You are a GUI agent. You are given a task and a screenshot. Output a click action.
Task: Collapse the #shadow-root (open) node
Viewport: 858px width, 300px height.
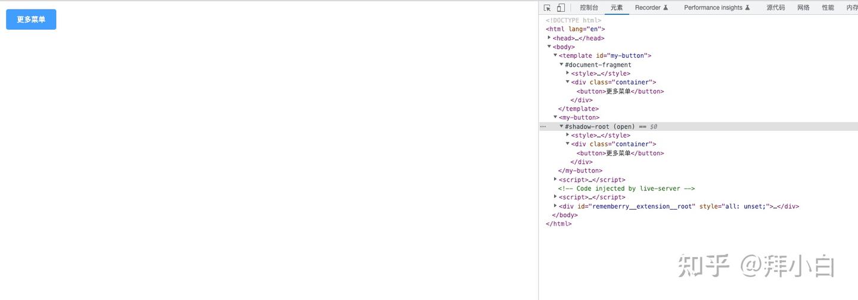click(x=561, y=126)
